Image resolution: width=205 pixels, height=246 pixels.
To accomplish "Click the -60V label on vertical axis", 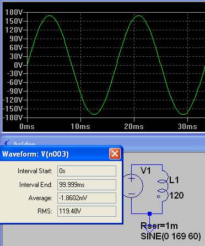I will (x=15, y=82).
